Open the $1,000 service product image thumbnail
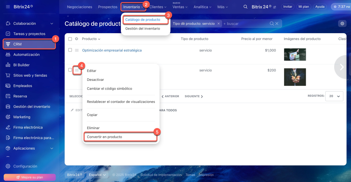The height and width of the screenshot is (182, 351). pos(295,54)
